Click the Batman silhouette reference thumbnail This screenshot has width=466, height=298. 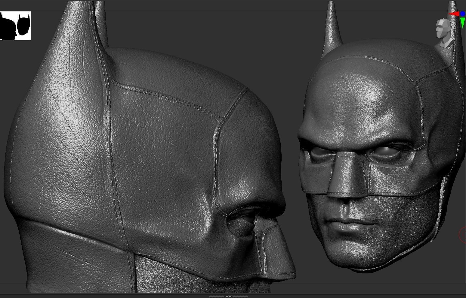15,26
